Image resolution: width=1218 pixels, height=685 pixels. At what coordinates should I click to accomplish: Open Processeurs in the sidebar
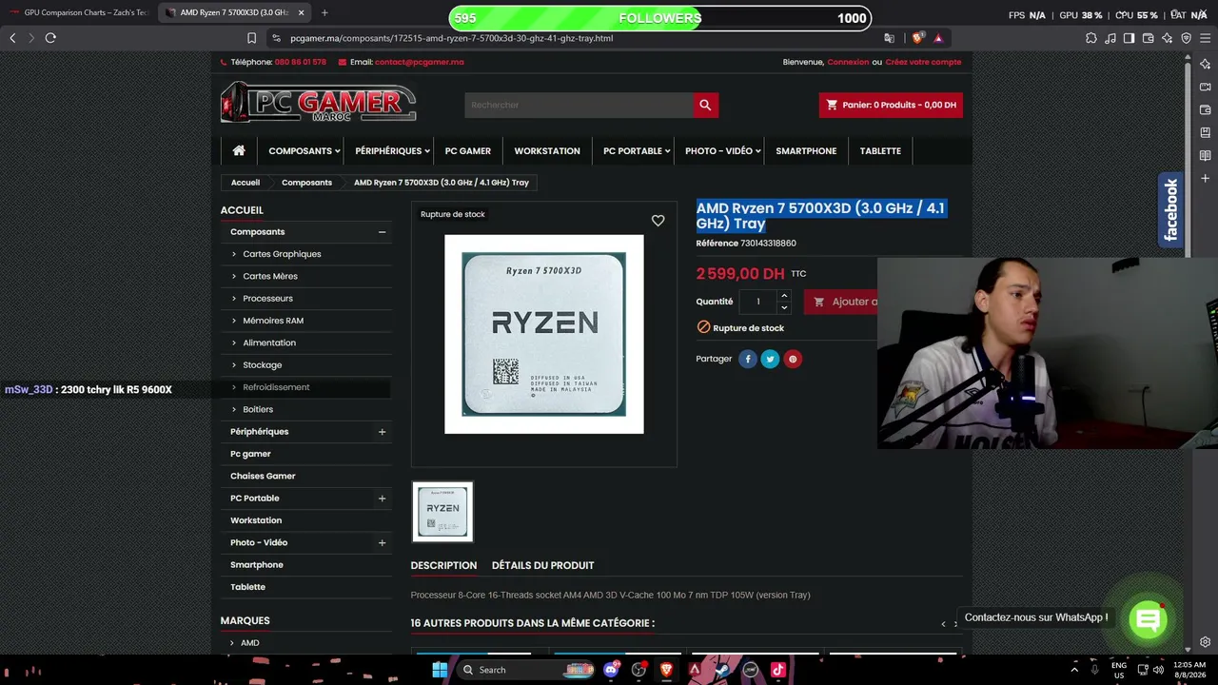tap(267, 299)
